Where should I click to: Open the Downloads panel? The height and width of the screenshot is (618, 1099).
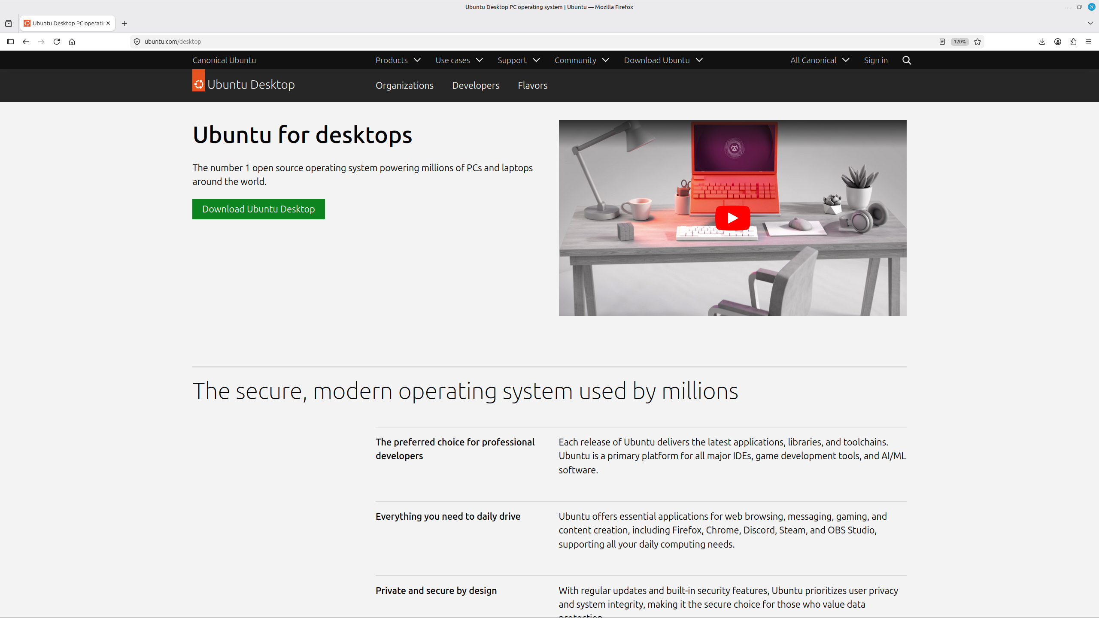tap(1042, 42)
